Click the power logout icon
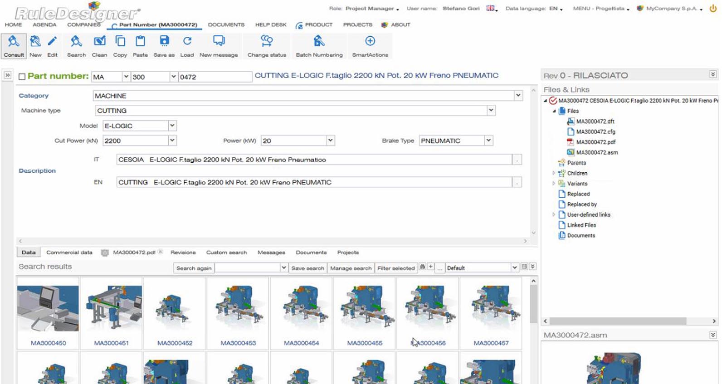The height and width of the screenshot is (384, 722). coord(713,8)
